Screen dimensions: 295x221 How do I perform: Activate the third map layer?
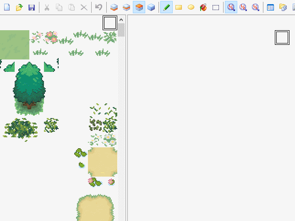click(x=139, y=7)
